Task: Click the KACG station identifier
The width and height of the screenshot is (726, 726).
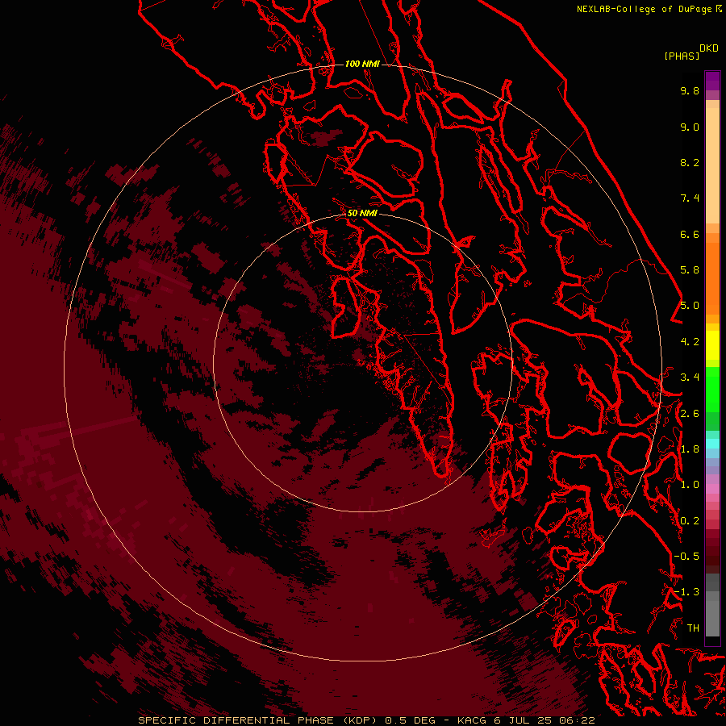Action: click(471, 720)
